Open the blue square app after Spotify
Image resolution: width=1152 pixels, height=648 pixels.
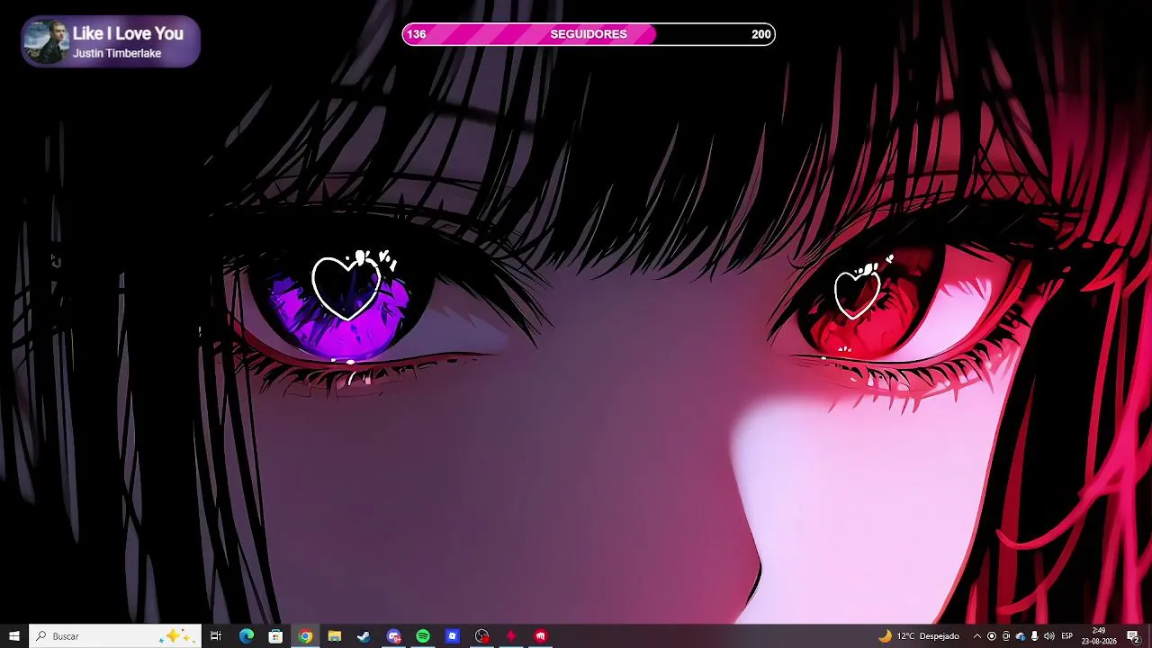453,636
